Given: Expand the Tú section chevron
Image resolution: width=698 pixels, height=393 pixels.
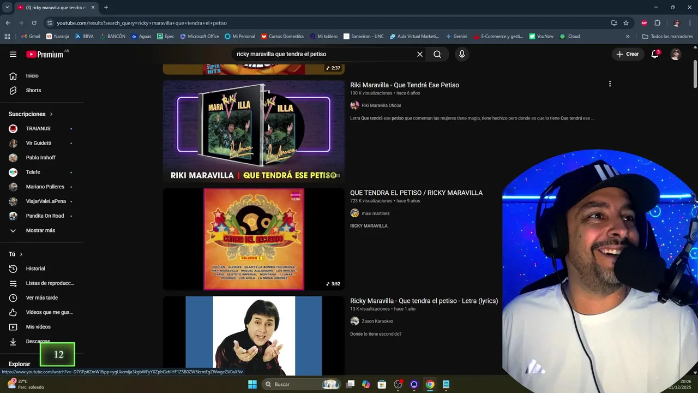Looking at the screenshot, I should tap(21, 254).
